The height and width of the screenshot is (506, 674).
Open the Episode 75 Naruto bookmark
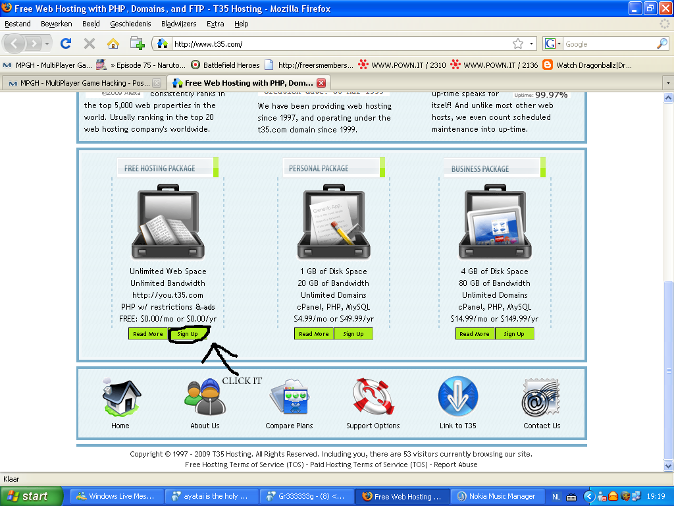tap(141, 65)
